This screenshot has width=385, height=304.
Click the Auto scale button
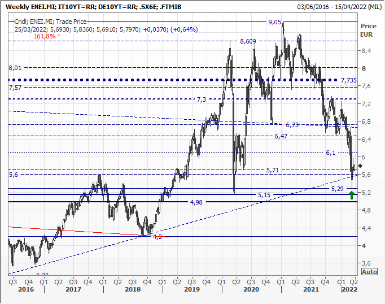point(369,272)
